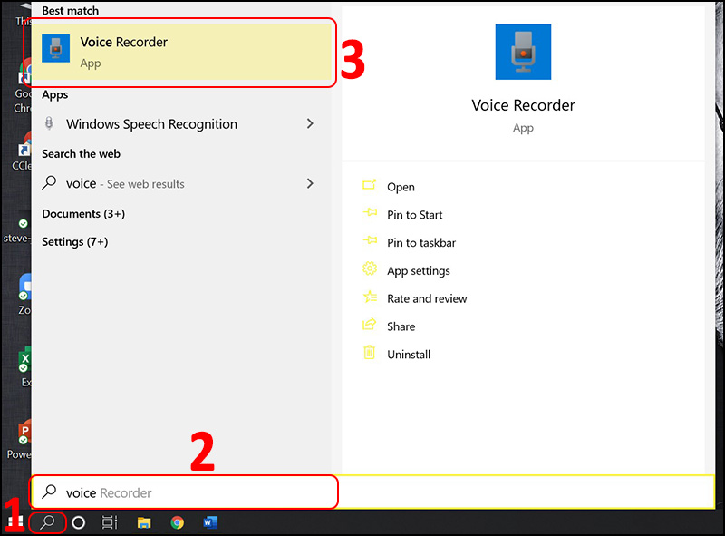This screenshot has height=536, width=725.
Task: Click Share action
Action: point(401,326)
